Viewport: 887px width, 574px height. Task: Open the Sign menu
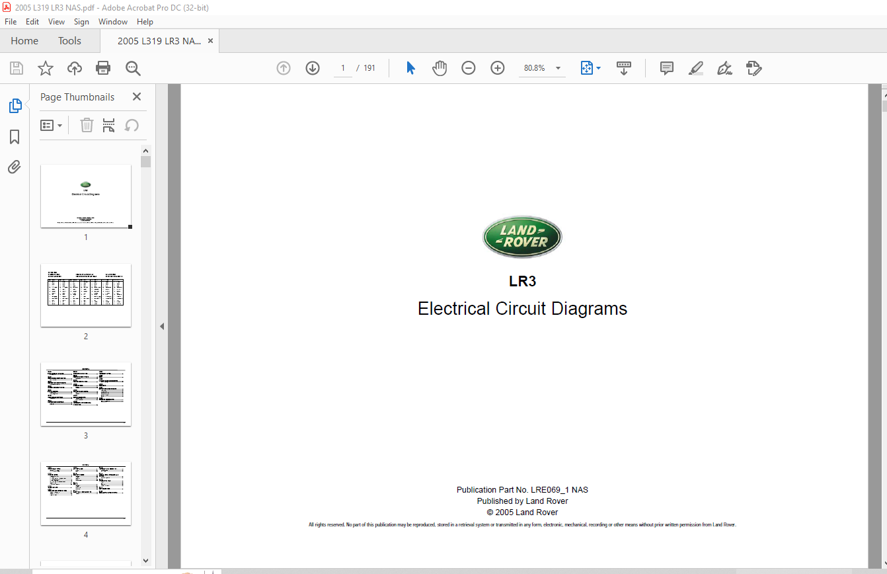click(81, 22)
